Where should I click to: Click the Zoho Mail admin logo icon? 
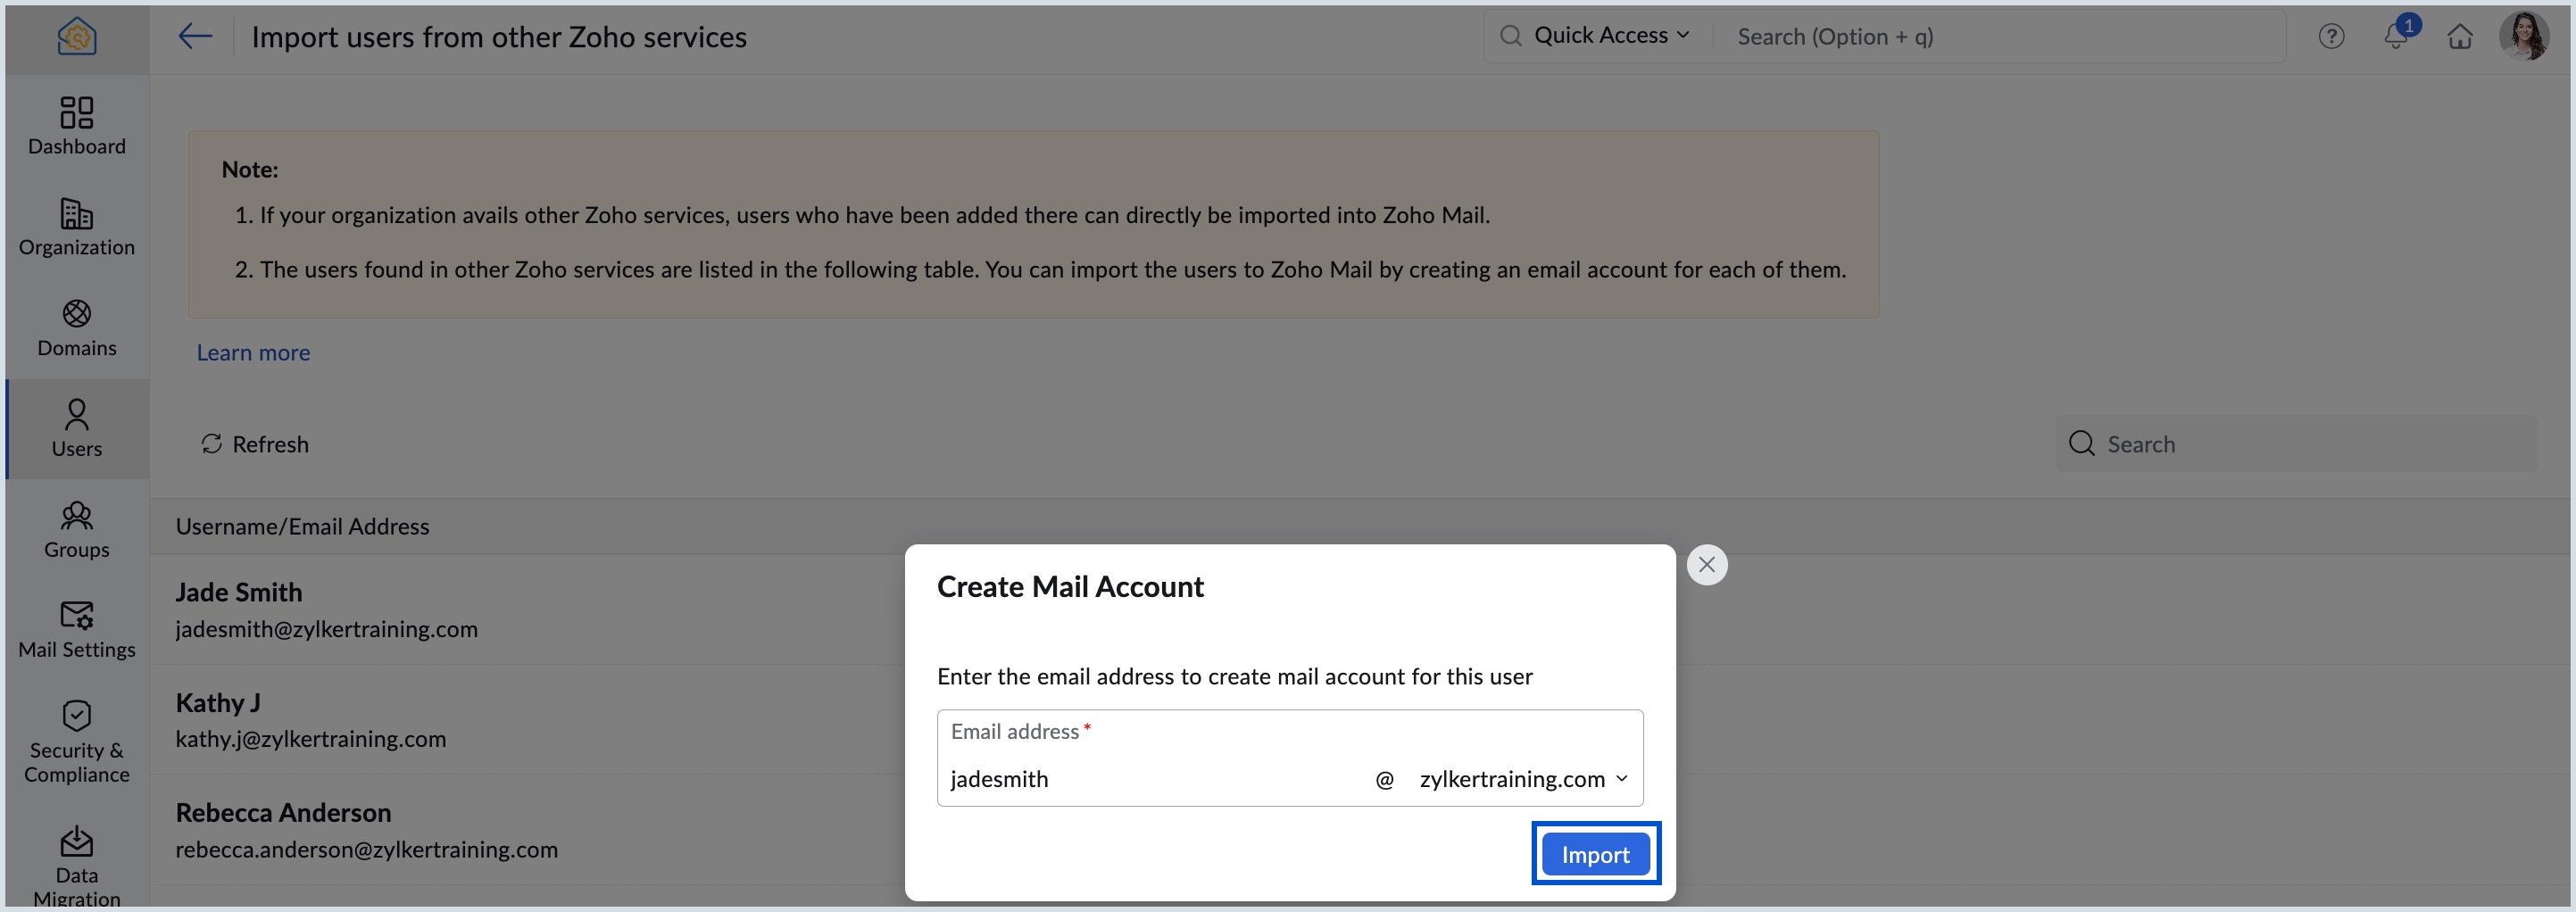tap(77, 37)
